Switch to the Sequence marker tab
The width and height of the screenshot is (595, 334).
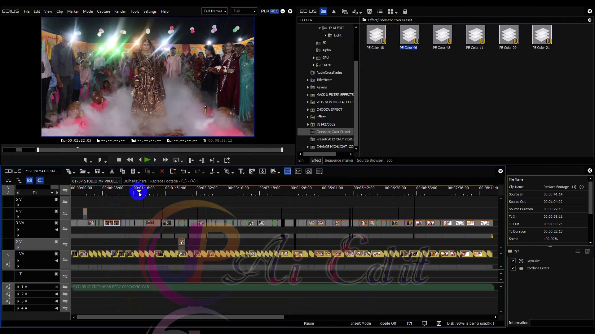[x=339, y=160]
